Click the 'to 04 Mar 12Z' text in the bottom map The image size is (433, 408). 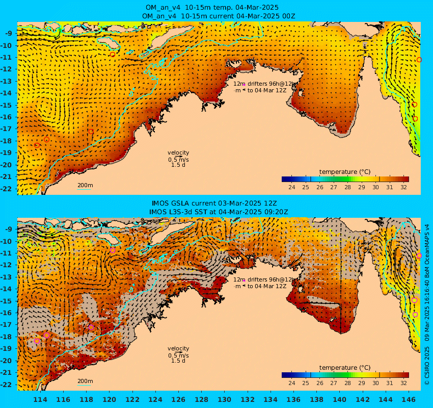click(x=267, y=286)
